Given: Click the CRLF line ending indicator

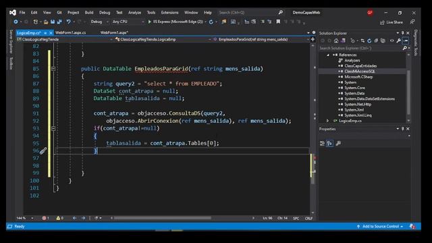Looking at the screenshot, I should point(308,218).
